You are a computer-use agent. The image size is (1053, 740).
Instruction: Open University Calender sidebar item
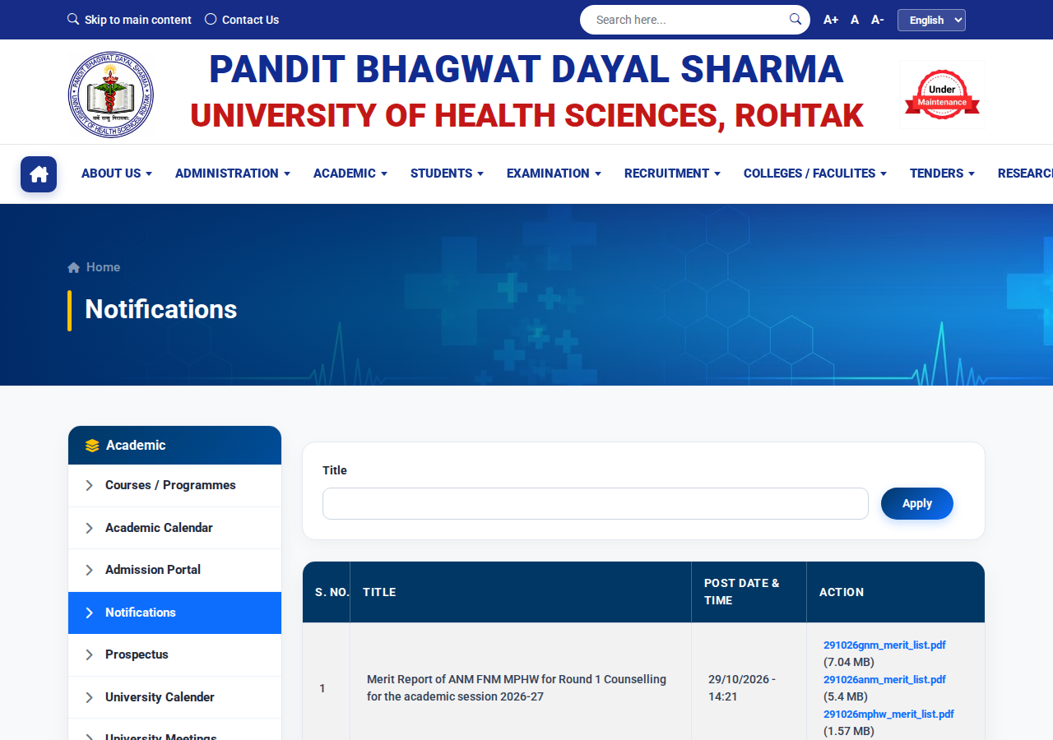click(x=174, y=697)
